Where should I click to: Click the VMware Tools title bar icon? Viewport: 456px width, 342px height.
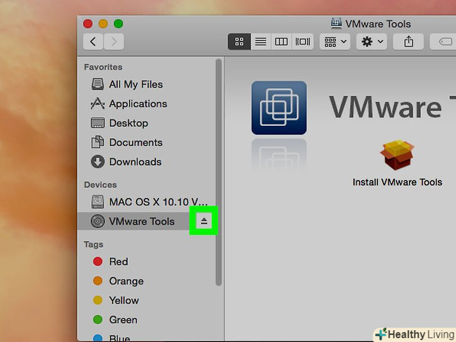(x=336, y=24)
